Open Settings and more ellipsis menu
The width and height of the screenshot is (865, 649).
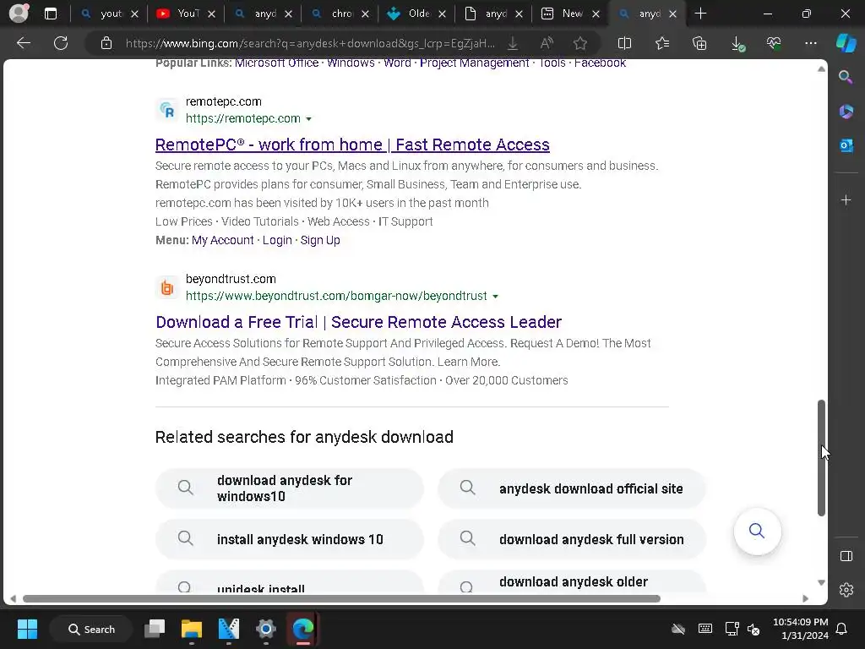tap(810, 43)
